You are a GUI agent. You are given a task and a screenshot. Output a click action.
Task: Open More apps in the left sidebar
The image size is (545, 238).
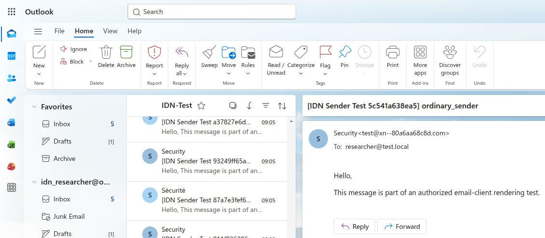12,187
